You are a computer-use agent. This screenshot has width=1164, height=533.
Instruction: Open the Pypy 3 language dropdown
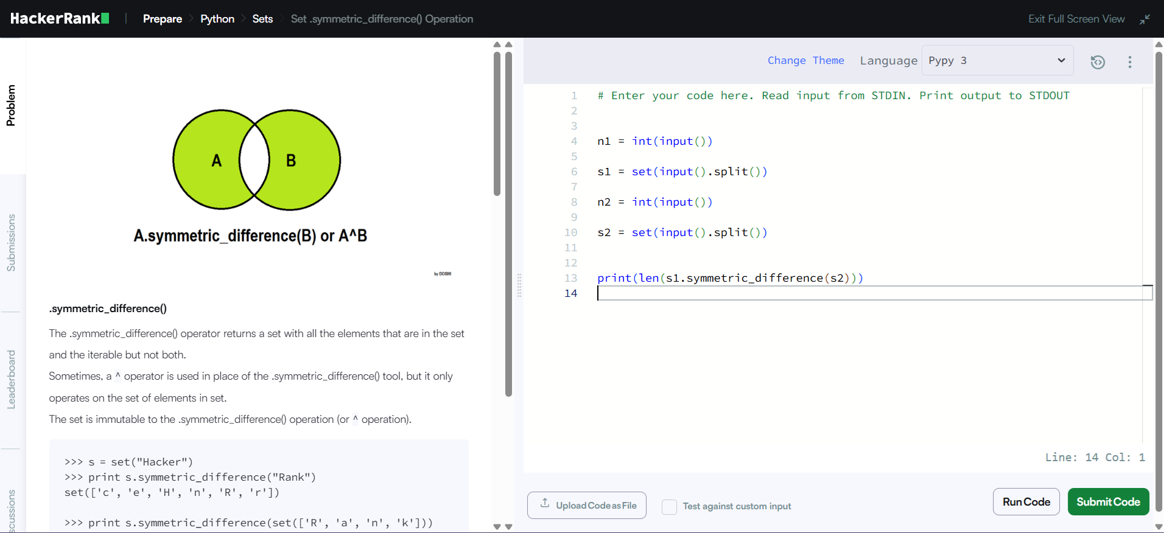[x=997, y=60]
